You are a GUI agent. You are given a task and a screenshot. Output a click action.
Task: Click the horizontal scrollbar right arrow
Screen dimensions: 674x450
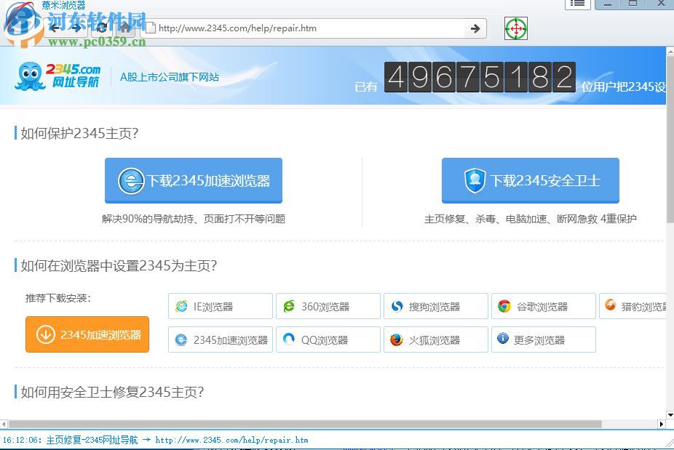(x=662, y=425)
